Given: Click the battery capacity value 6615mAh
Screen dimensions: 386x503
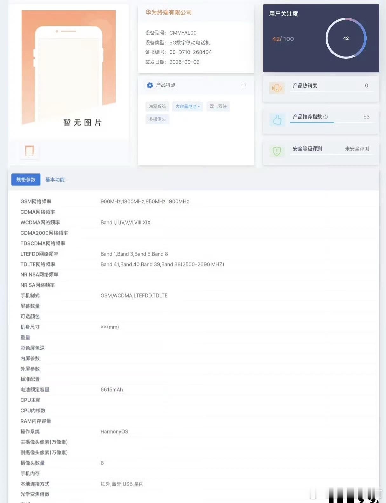Looking at the screenshot, I should 112,390.
